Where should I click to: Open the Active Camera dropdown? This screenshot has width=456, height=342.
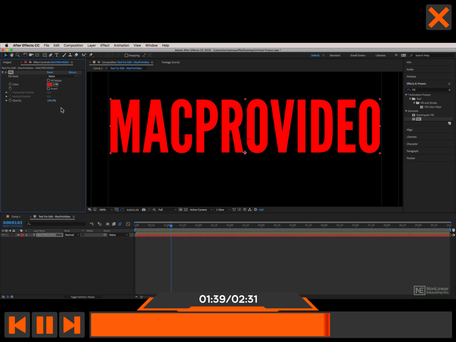(x=201, y=210)
